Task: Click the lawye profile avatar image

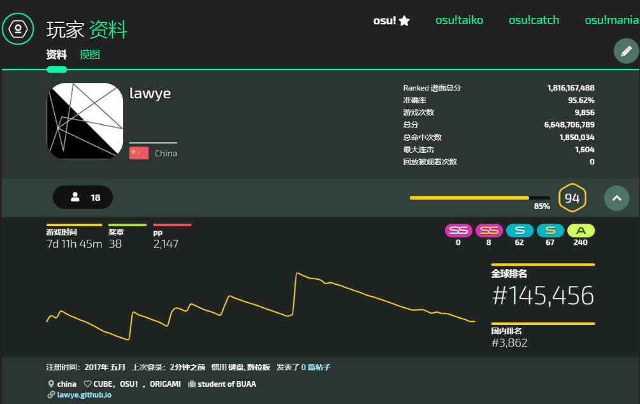Action: pyautogui.click(x=85, y=121)
